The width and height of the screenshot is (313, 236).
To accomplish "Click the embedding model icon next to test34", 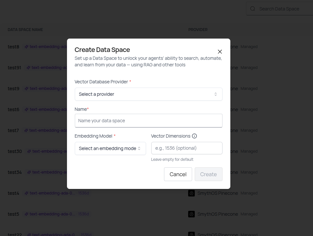I will pos(29,172).
